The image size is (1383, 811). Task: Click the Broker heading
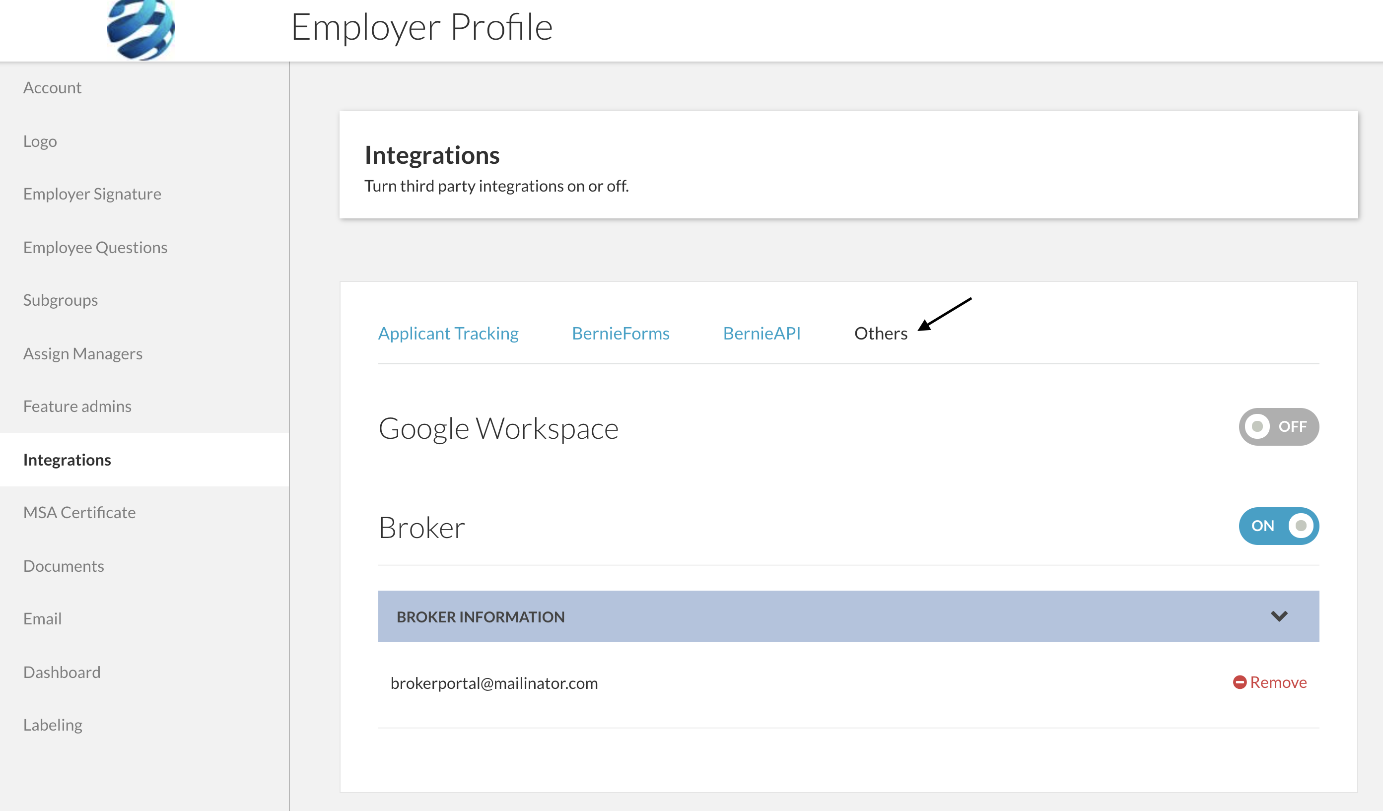(421, 527)
